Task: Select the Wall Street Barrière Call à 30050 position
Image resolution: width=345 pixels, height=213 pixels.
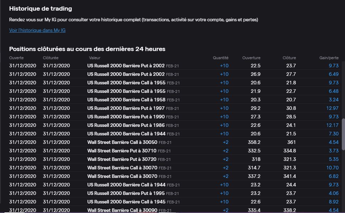Action: [122, 142]
